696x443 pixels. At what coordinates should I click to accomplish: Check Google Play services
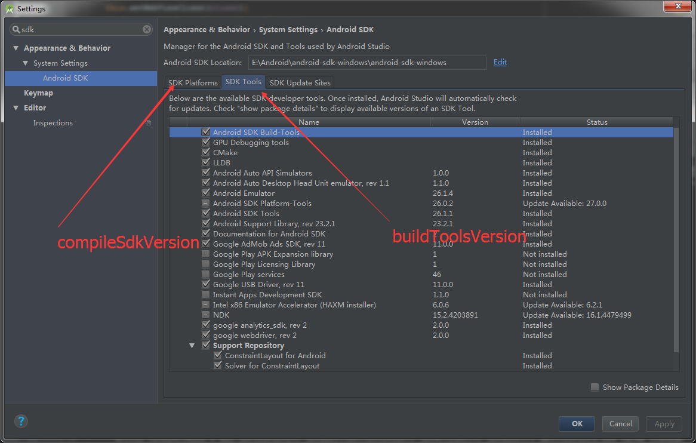[205, 274]
